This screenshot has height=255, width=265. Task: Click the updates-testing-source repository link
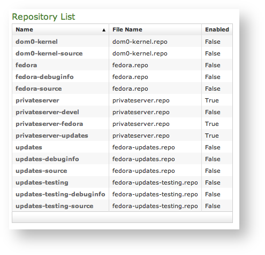point(55,206)
